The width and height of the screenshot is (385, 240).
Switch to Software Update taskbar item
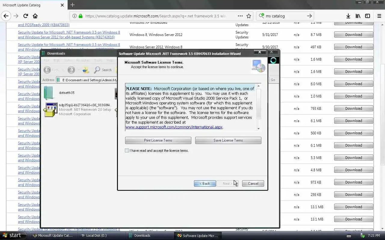click(x=198, y=235)
